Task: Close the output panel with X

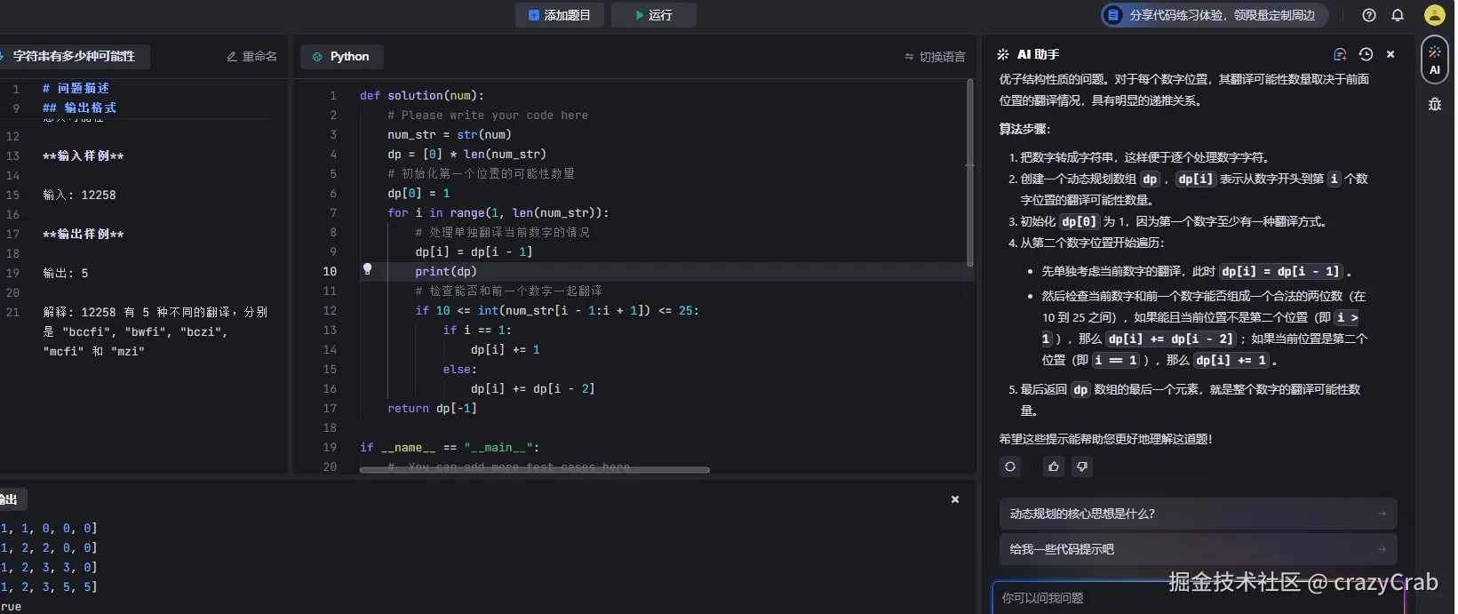Action: [955, 499]
